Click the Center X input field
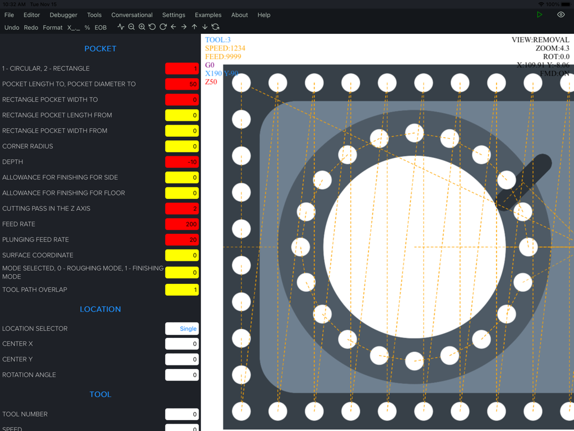 (182, 344)
